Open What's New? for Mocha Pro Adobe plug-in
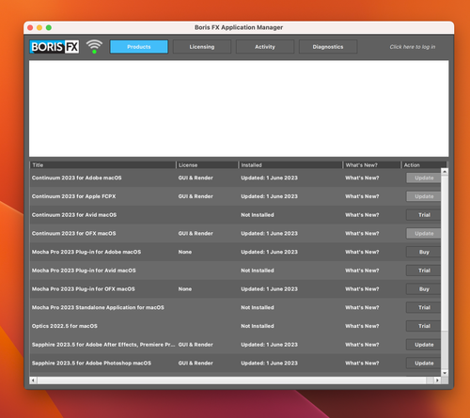Image resolution: width=470 pixels, height=418 pixels. (362, 252)
